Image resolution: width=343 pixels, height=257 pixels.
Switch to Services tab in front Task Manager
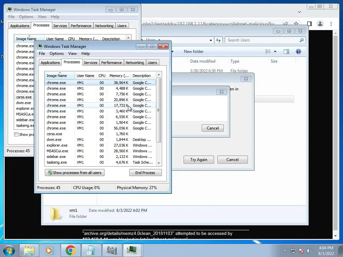tap(90, 63)
